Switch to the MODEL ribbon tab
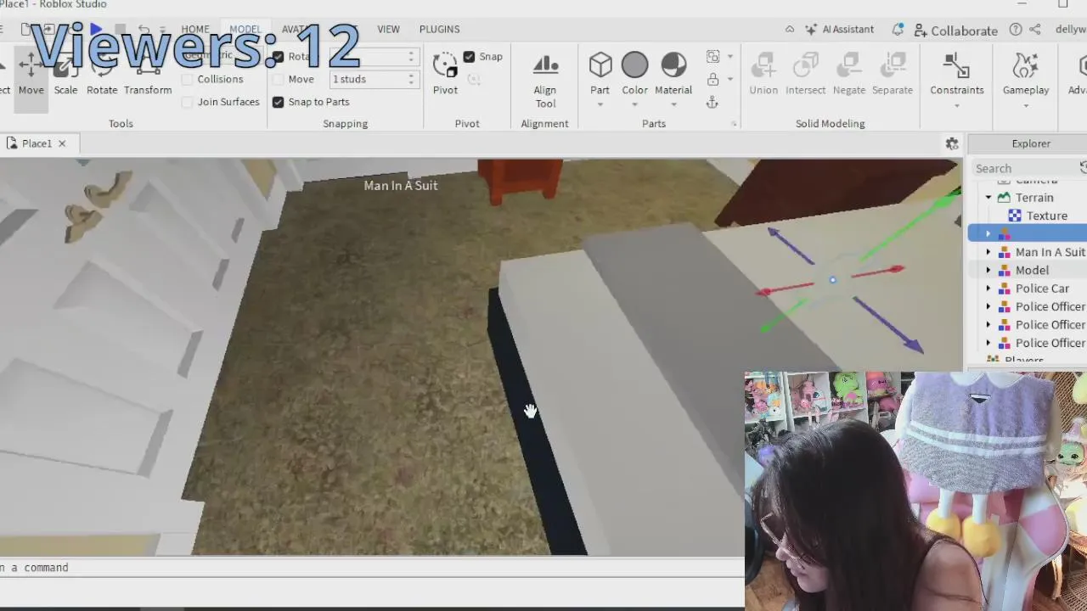This screenshot has width=1087, height=611. (x=245, y=29)
